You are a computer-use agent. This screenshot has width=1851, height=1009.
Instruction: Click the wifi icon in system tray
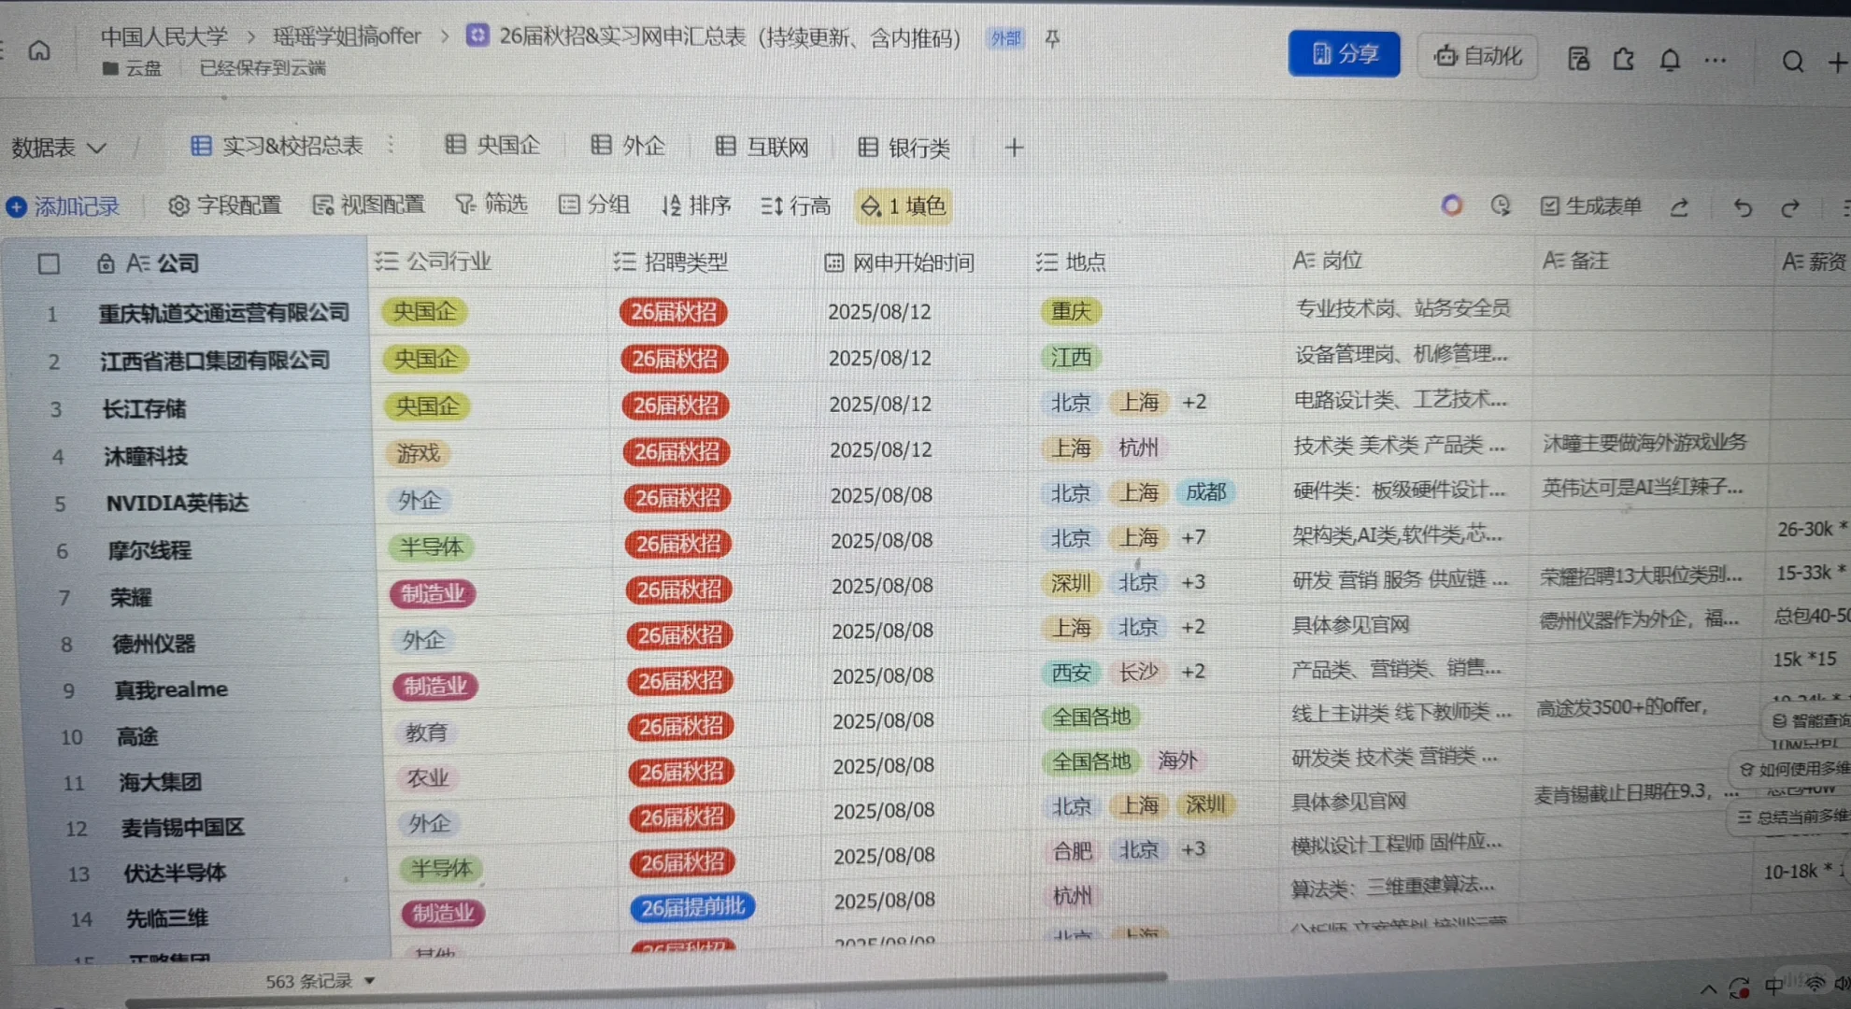click(1815, 983)
